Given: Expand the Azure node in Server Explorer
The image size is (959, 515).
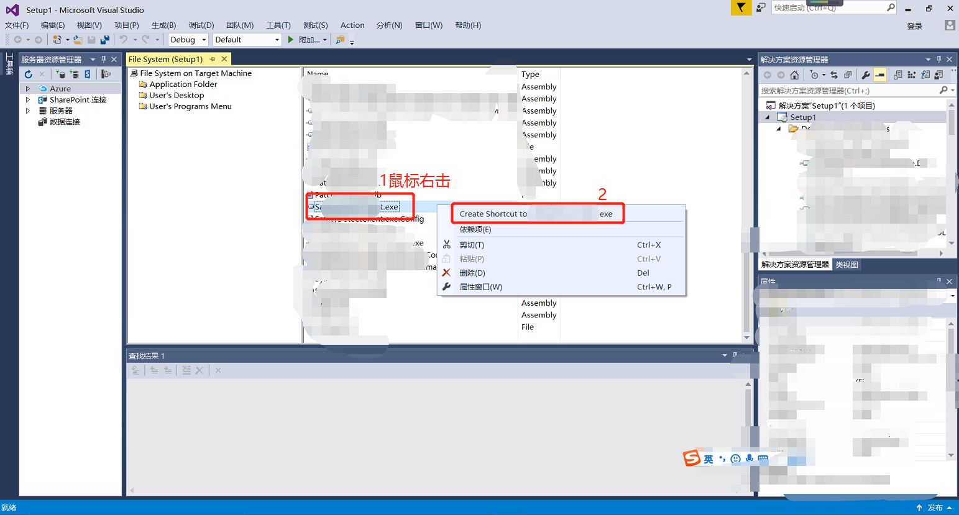Looking at the screenshot, I should point(28,89).
